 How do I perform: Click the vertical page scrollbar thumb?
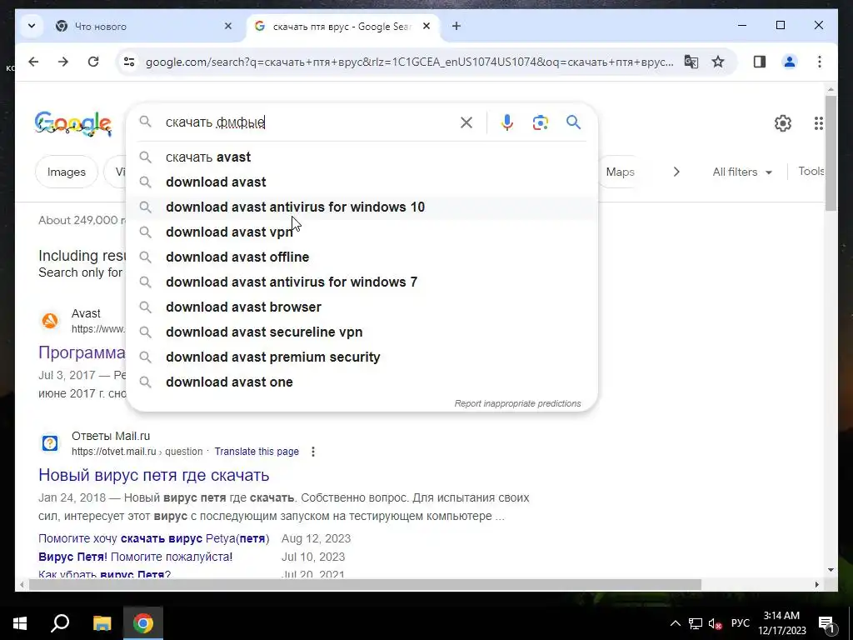tap(831, 153)
